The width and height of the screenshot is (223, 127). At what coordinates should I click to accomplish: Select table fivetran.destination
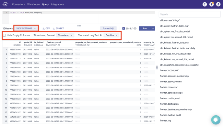(x=169, y=104)
